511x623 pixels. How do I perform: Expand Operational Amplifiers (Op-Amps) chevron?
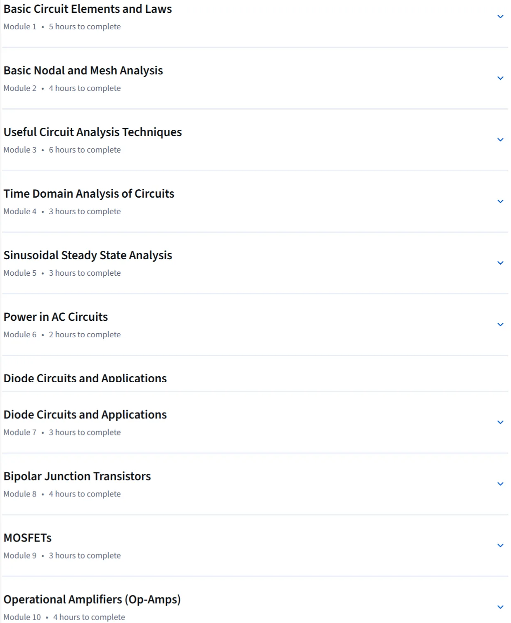point(500,607)
